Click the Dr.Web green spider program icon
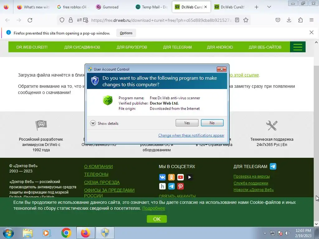The width and height of the screenshot is (319, 239). [x=107, y=101]
